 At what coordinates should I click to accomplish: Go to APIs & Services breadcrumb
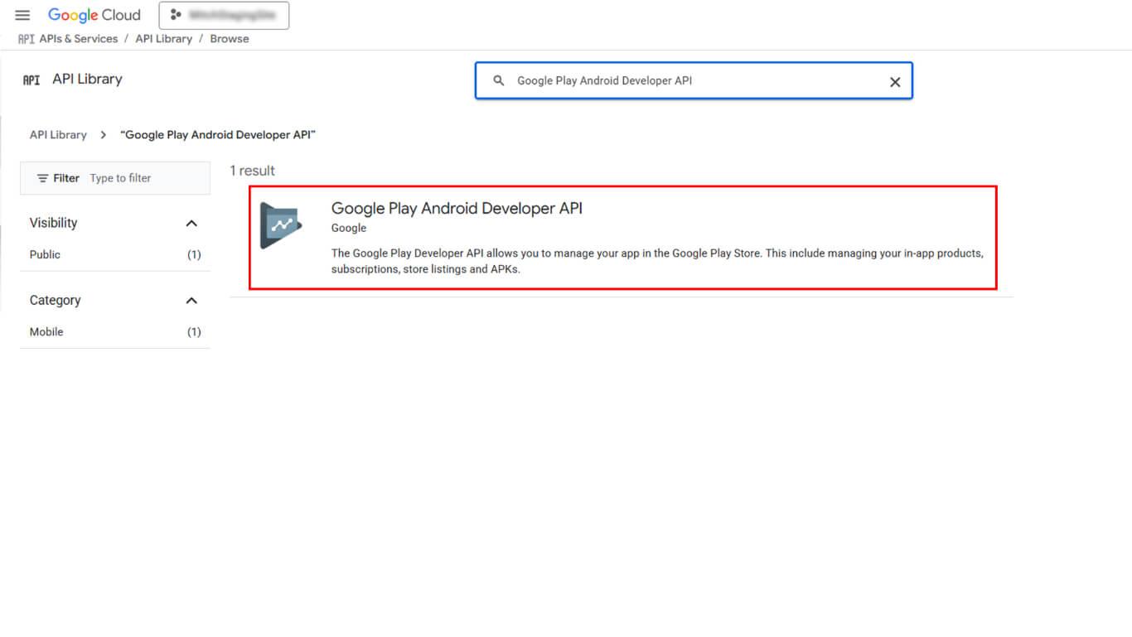[x=79, y=39]
